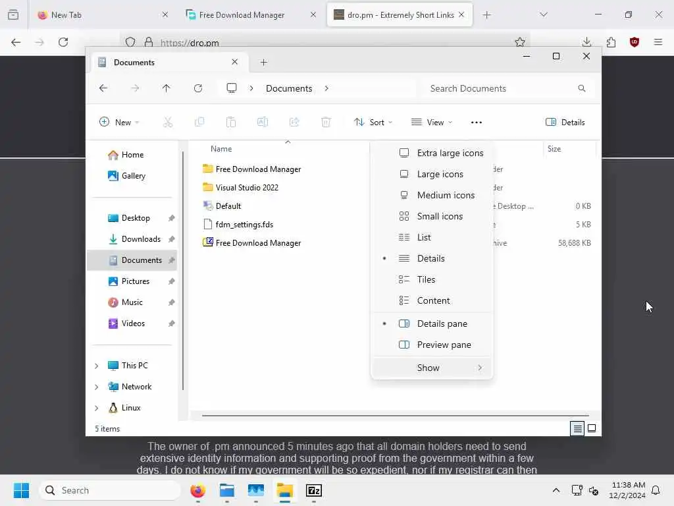674x506 pixels.
Task: Select Extra large icons view
Action: [432, 153]
